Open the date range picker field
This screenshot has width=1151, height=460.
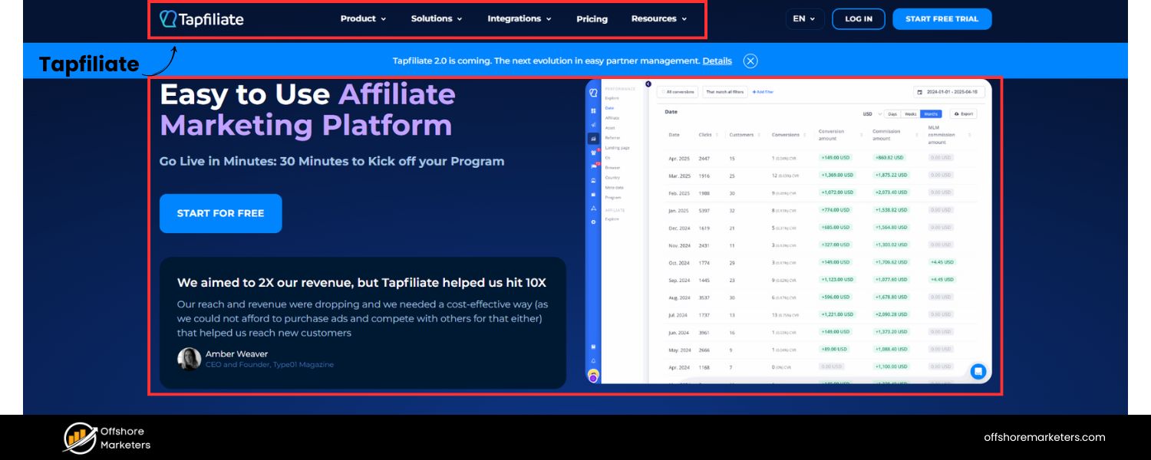(x=949, y=92)
